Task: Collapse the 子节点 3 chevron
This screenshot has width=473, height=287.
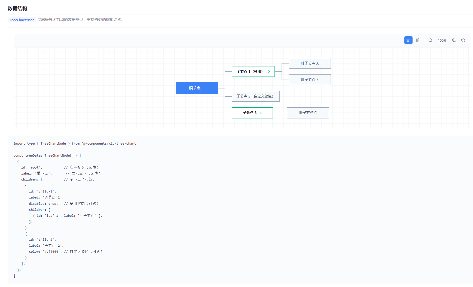Action: coord(261,113)
